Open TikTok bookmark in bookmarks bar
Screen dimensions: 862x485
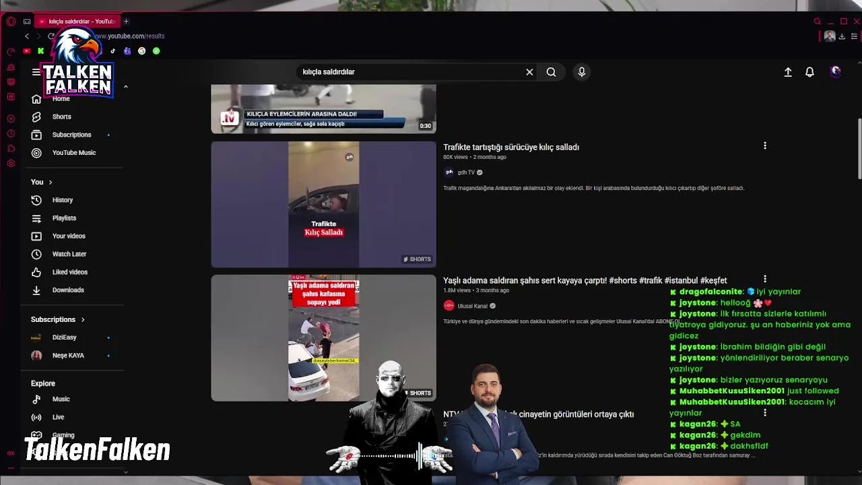112,51
